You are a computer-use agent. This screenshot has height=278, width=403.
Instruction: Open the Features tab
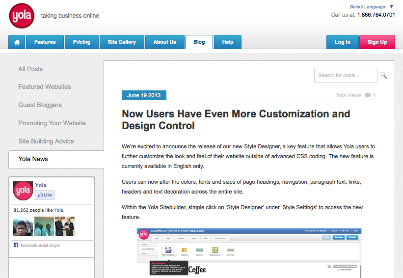click(x=45, y=42)
